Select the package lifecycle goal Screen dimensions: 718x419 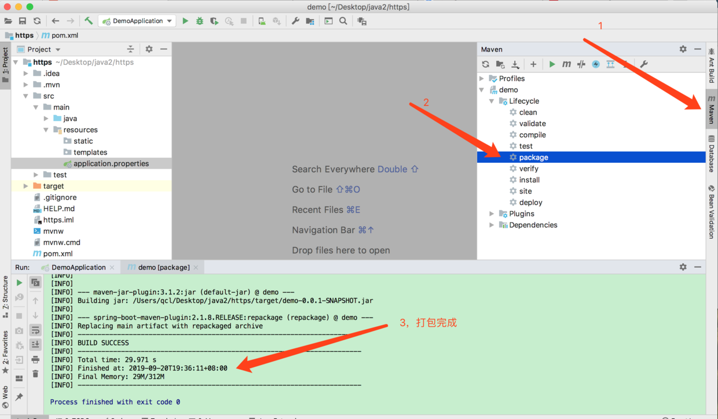click(591, 157)
